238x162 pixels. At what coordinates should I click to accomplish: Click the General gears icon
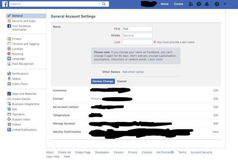pos(9,15)
